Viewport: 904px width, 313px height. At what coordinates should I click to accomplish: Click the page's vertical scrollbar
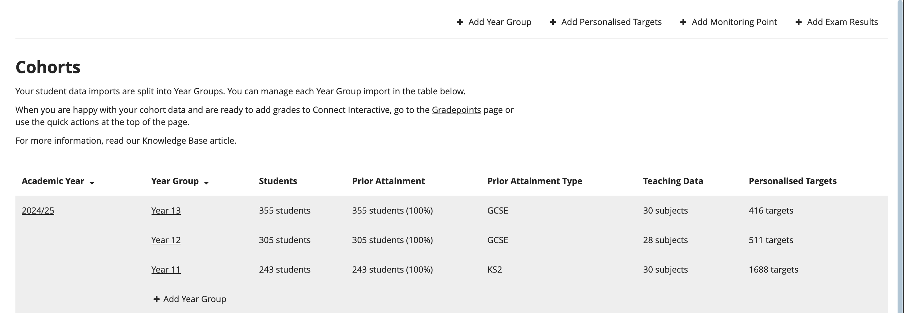pos(900,156)
